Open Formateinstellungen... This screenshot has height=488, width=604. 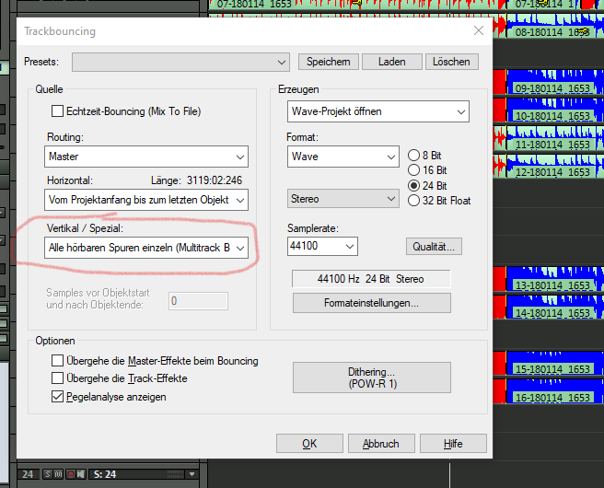[x=372, y=303]
